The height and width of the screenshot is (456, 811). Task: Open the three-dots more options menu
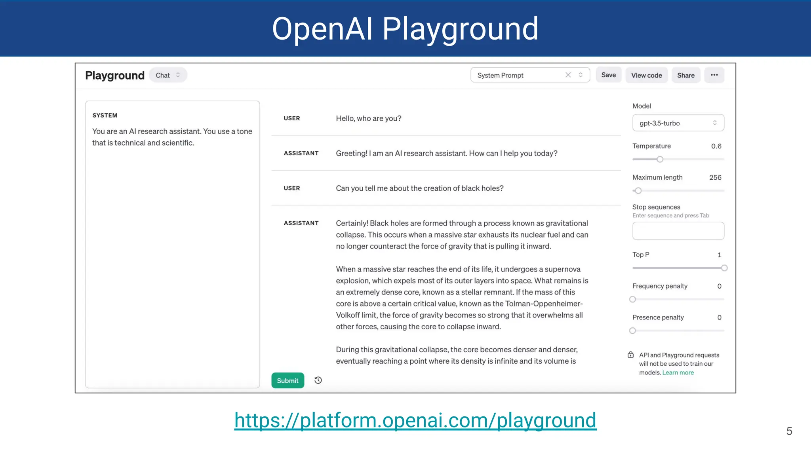pyautogui.click(x=714, y=75)
